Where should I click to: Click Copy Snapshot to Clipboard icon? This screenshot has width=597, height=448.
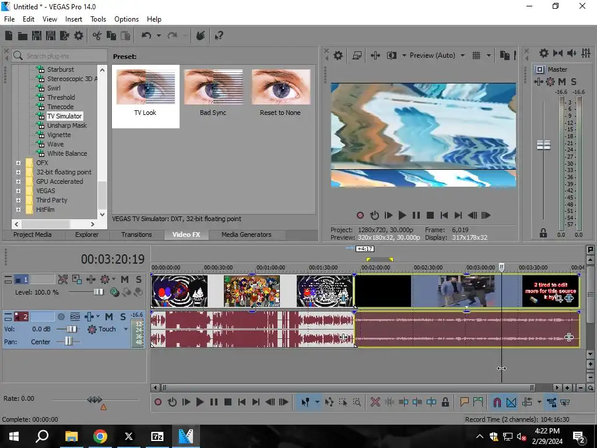click(x=504, y=55)
